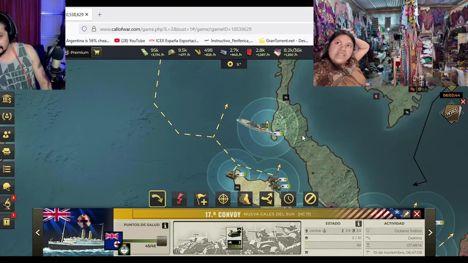Open a new browser tab
The height and width of the screenshot is (263, 468).
click(x=99, y=15)
